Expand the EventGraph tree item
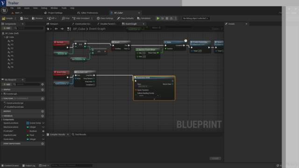The image size is (299, 168). click(2, 94)
